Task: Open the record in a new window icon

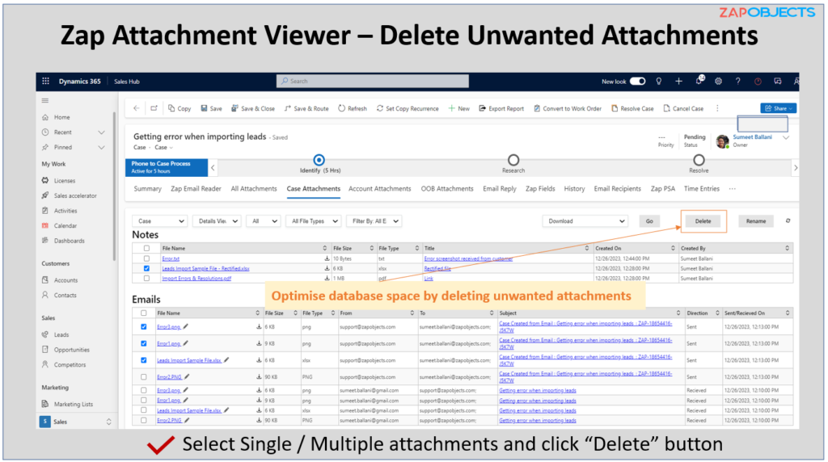Action: pyautogui.click(x=154, y=108)
